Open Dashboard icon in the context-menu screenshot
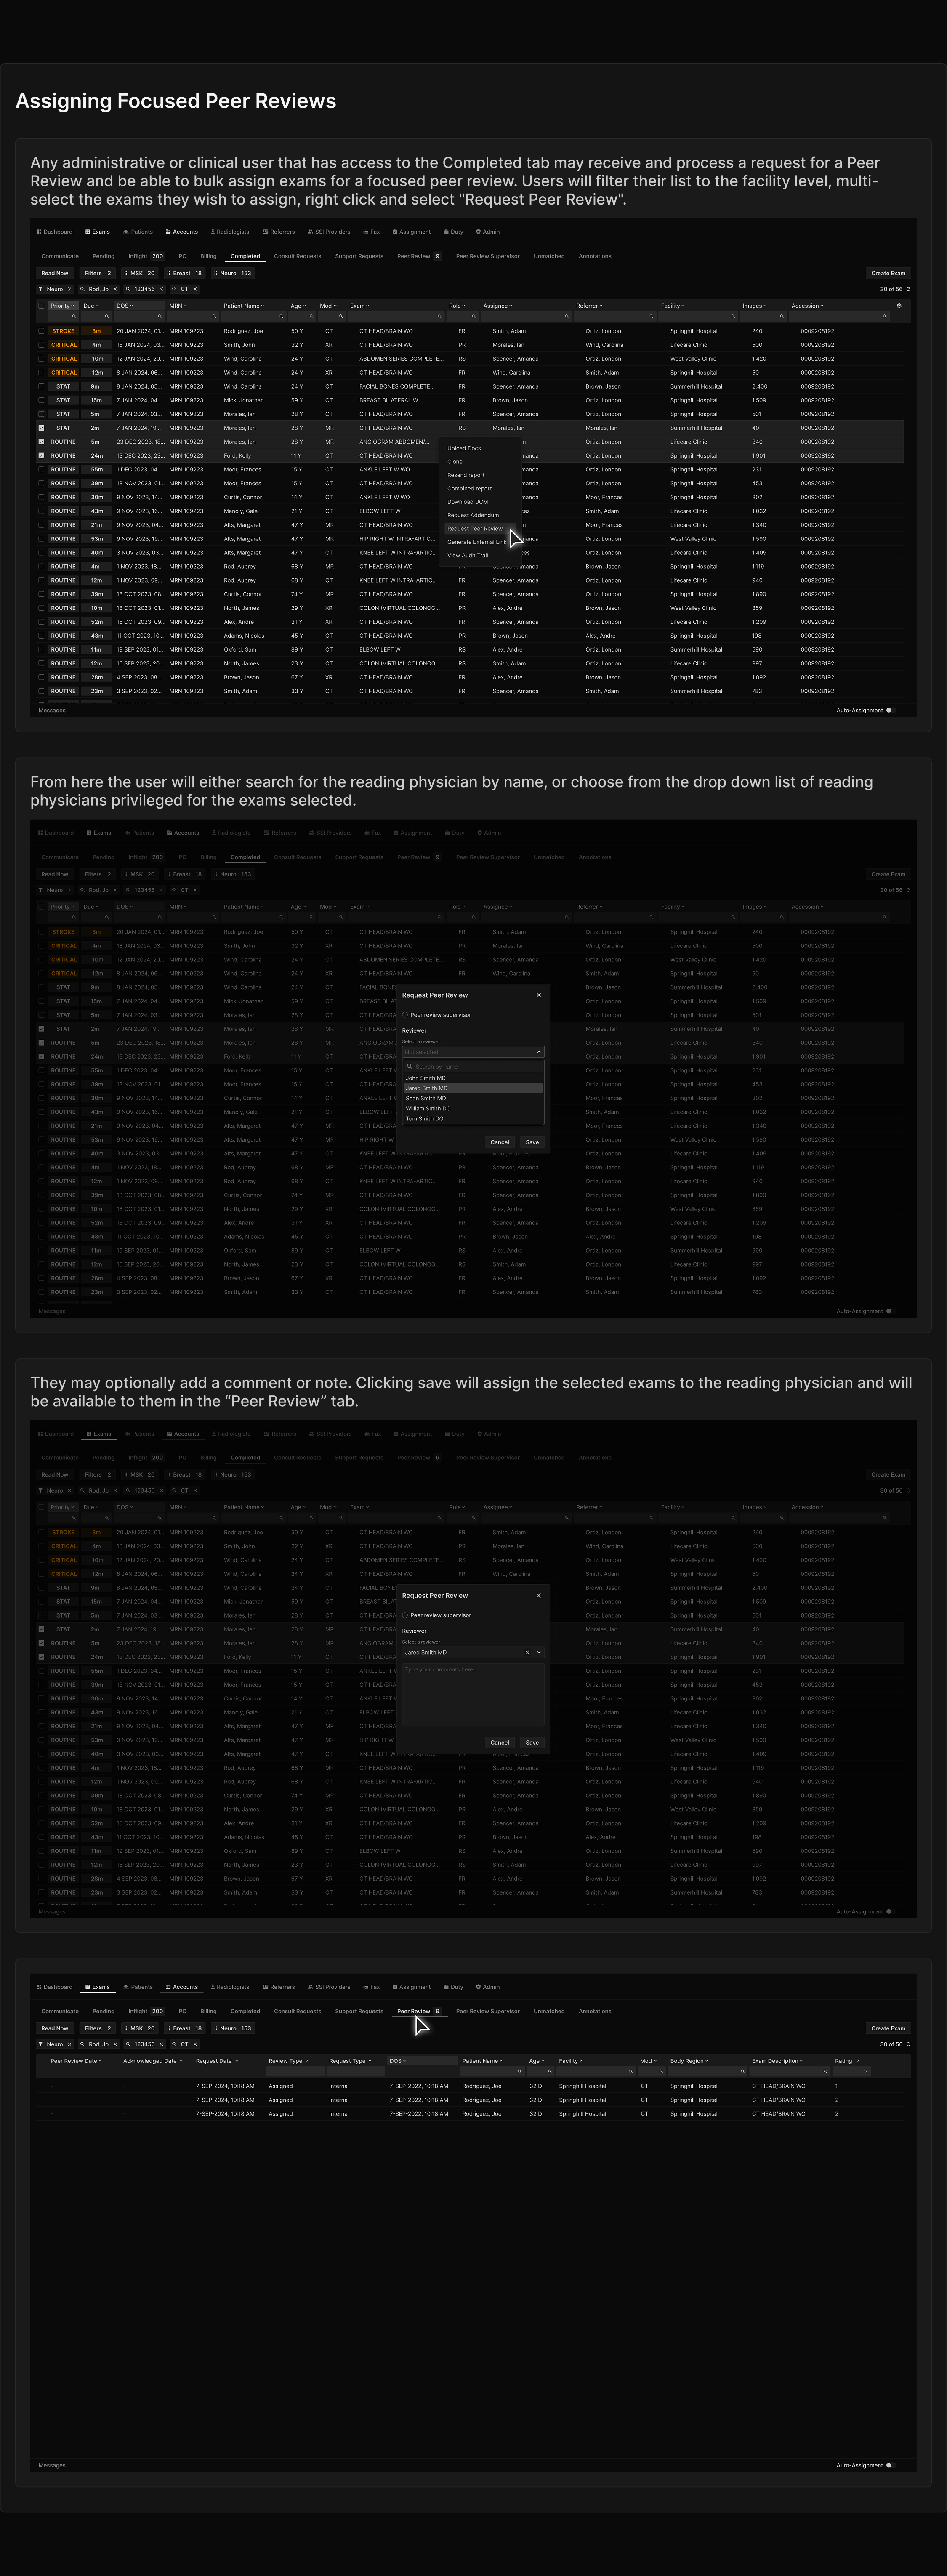Screen dimensions: 947x2576 [39, 232]
